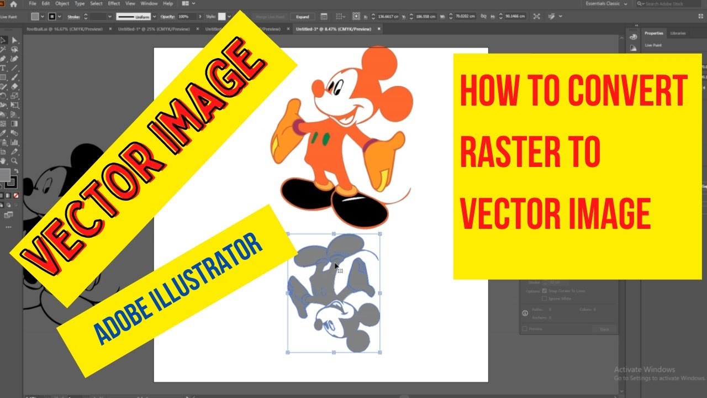707x398 pixels.
Task: Select the Column Graph tool
Action: pos(14,142)
